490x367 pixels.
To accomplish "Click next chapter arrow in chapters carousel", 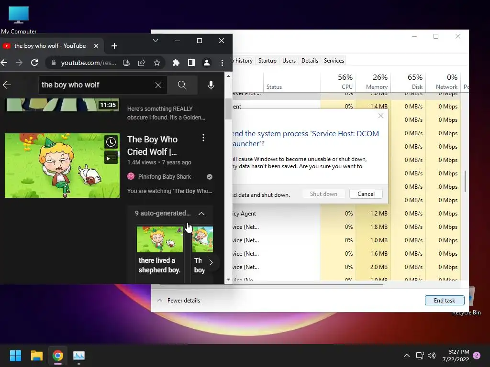I will [211, 262].
